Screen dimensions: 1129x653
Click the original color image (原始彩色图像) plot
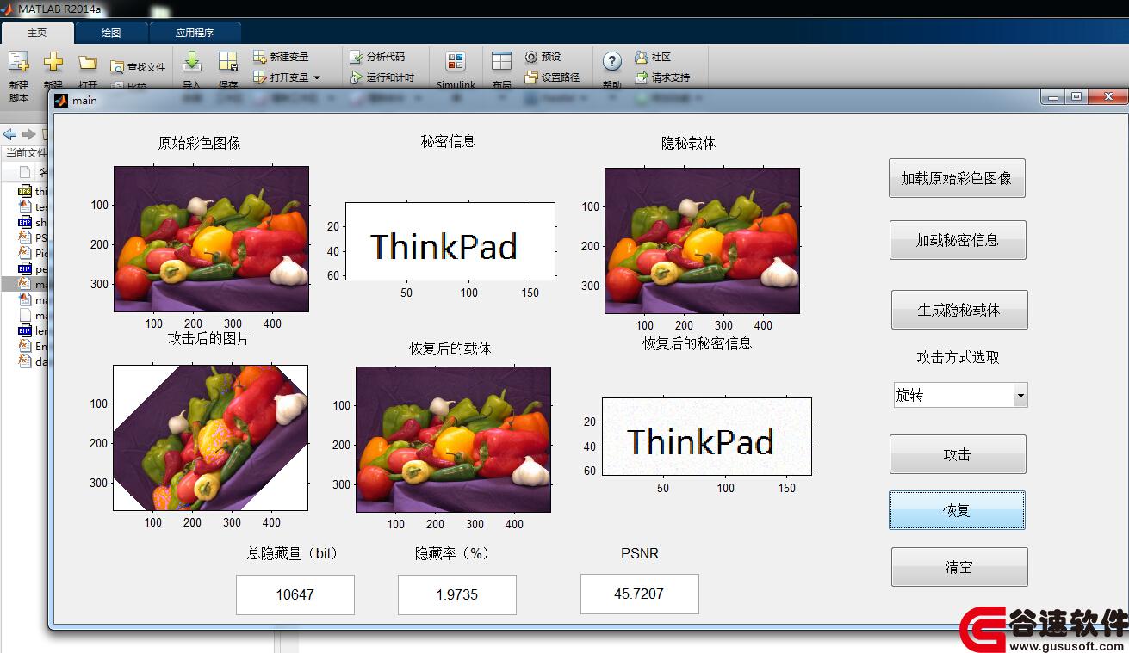point(211,239)
